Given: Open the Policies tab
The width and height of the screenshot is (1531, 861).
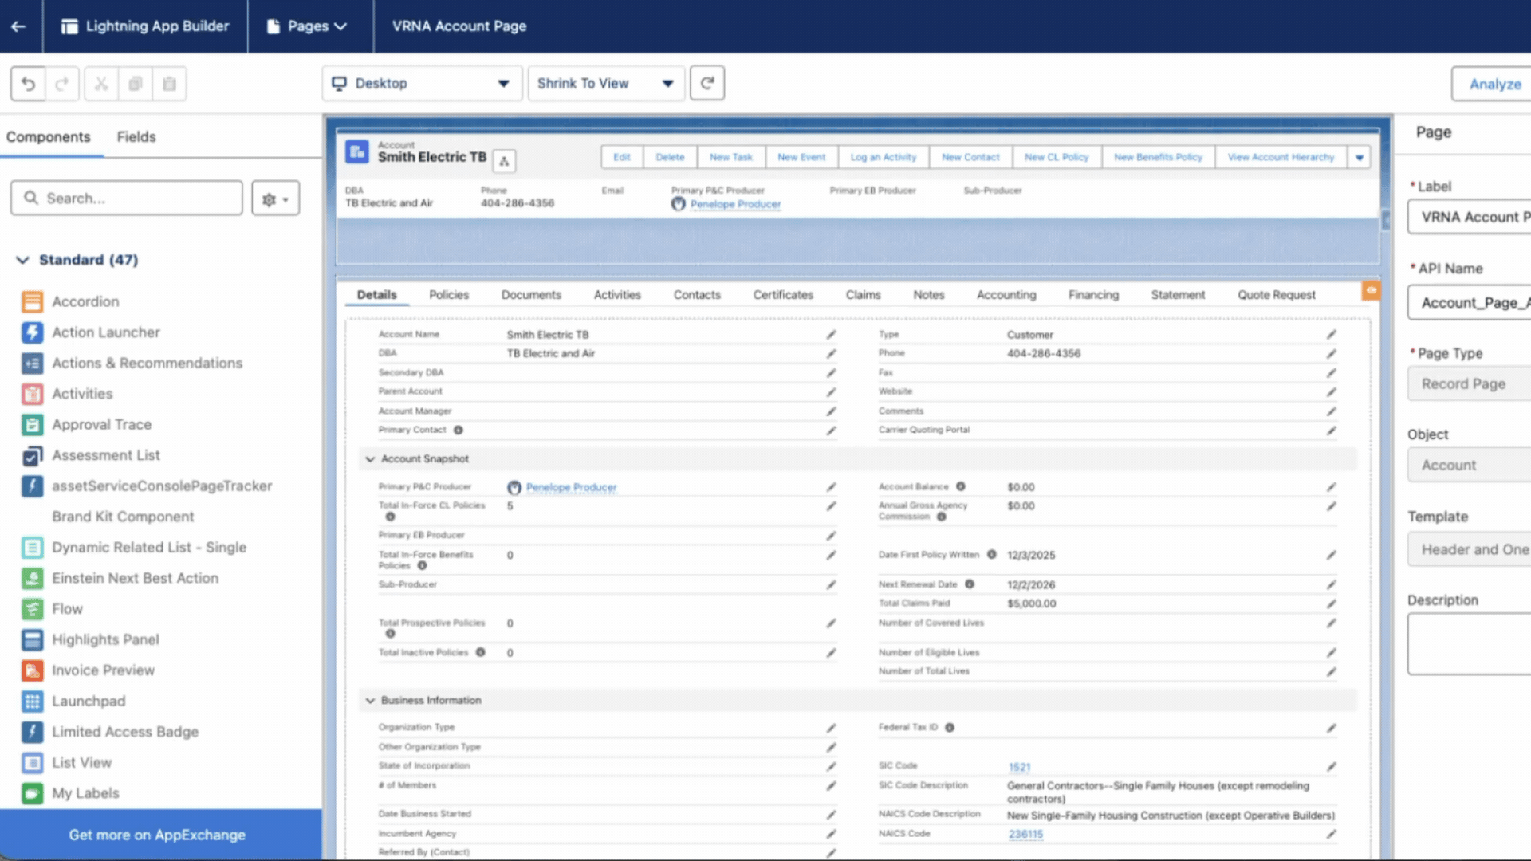Looking at the screenshot, I should pyautogui.click(x=449, y=295).
